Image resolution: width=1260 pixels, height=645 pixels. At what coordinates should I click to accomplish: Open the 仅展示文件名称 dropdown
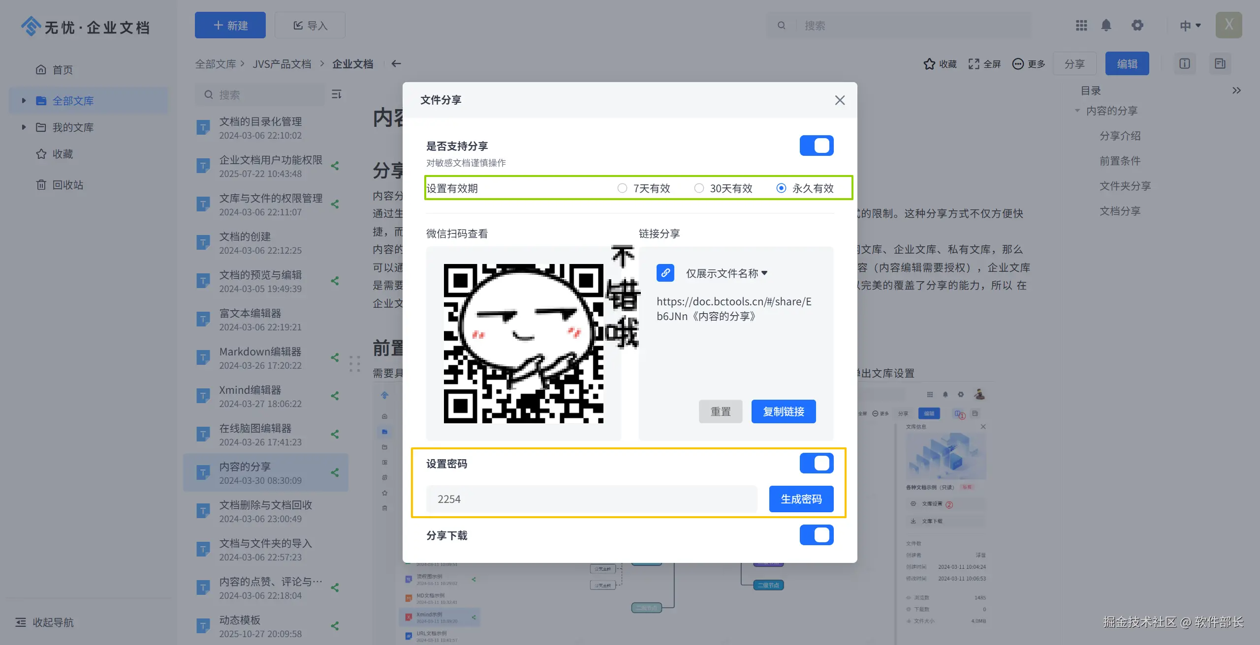click(726, 273)
